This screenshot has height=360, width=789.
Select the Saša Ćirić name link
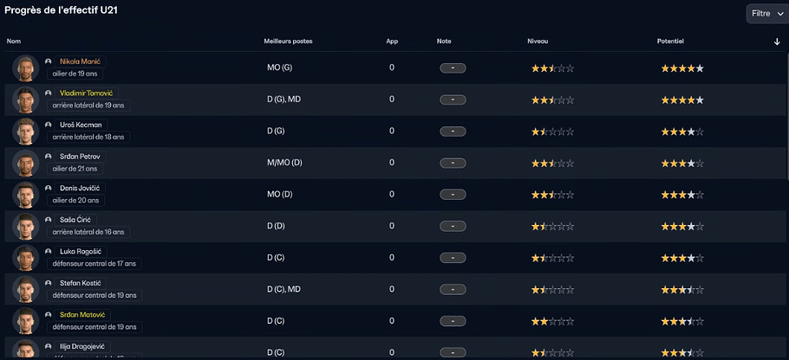click(x=76, y=220)
